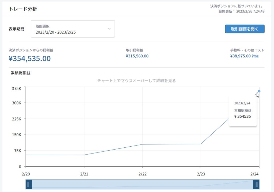Click the トレード分析 page heading

(23, 9)
